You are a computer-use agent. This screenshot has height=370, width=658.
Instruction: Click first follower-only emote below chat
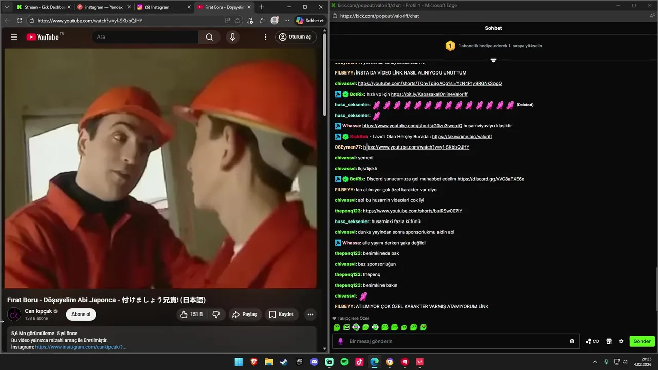[x=337, y=327]
